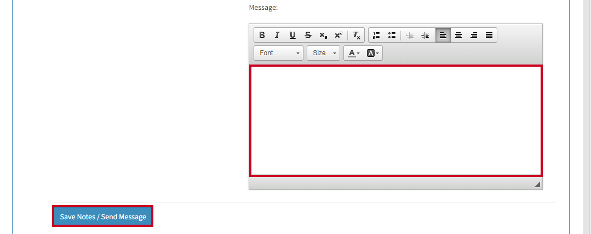Center the message text
Image resolution: width=591 pixels, height=234 pixels.
click(458, 35)
